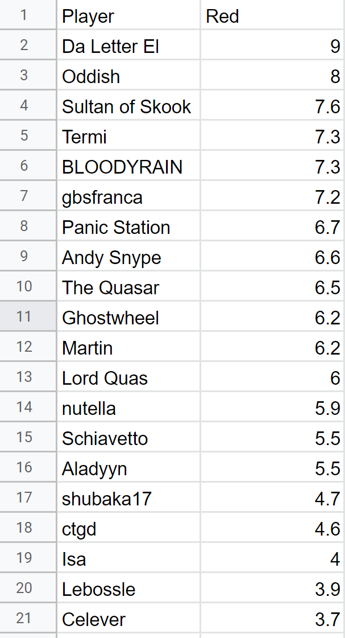The width and height of the screenshot is (345, 638).
Task: Click the Red column header cell
Action: point(272,17)
